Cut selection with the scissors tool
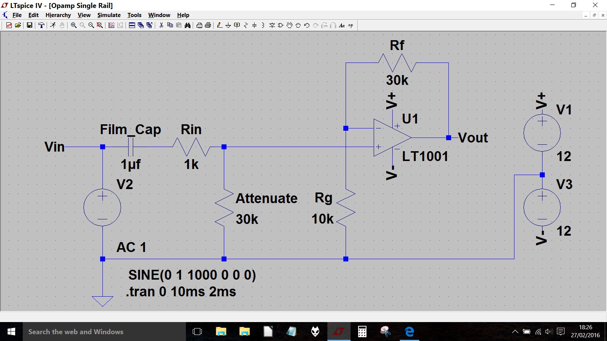 click(x=161, y=25)
